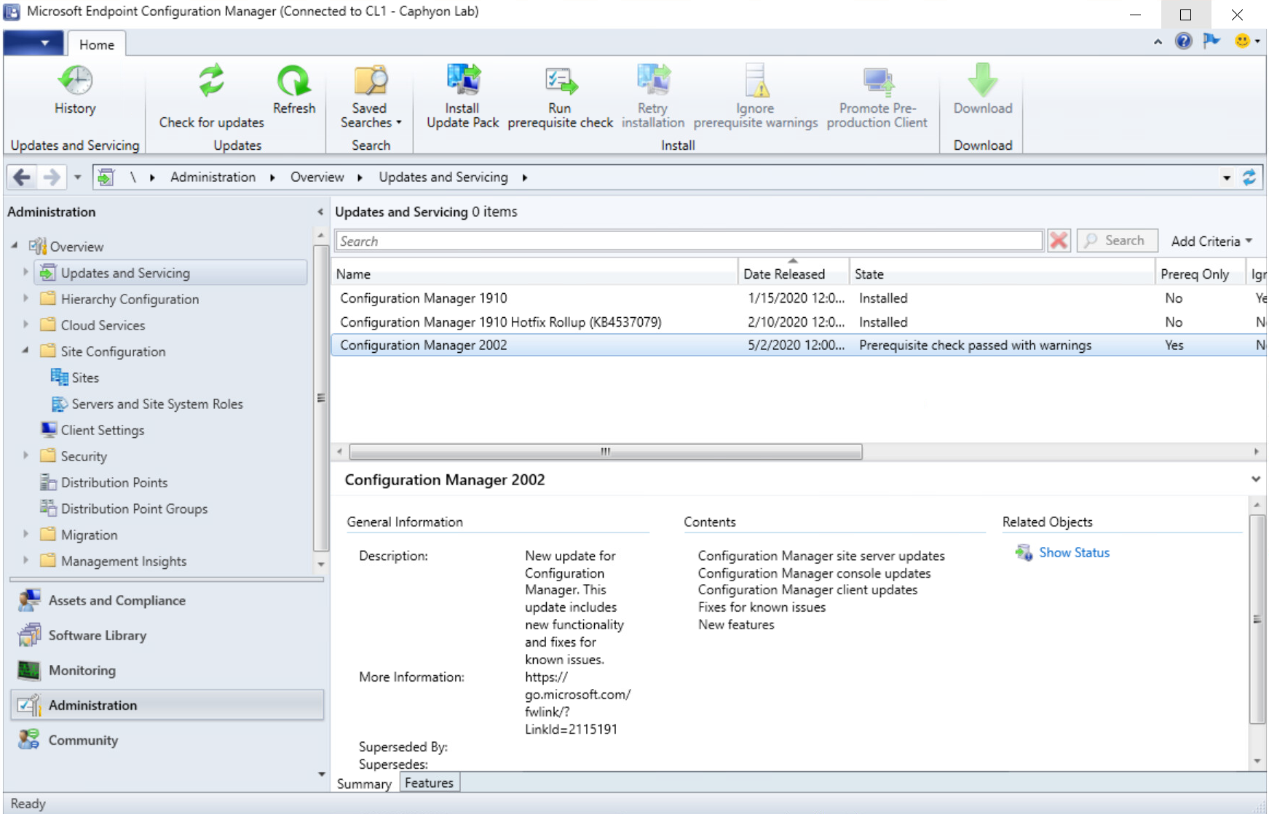Select Updates and Servicing tree node

tap(171, 273)
